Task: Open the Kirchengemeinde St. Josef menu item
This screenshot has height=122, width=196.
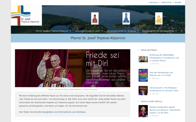Action: (88, 31)
